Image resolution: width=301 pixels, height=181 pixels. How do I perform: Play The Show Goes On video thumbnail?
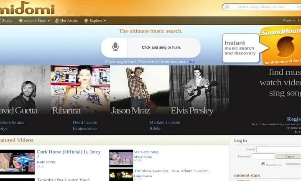[x=121, y=175]
